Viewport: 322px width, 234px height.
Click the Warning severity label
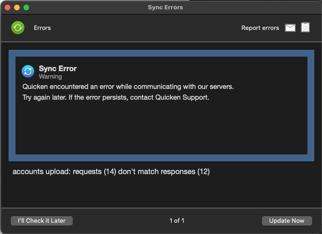[50, 77]
